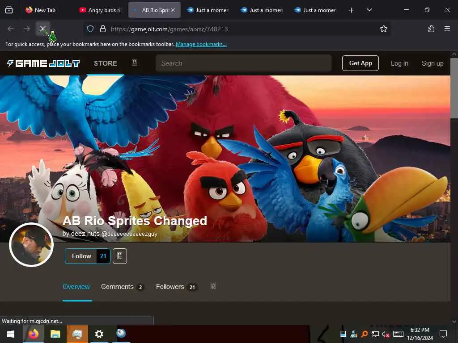Open the globe app in the taskbar

(x=121, y=333)
